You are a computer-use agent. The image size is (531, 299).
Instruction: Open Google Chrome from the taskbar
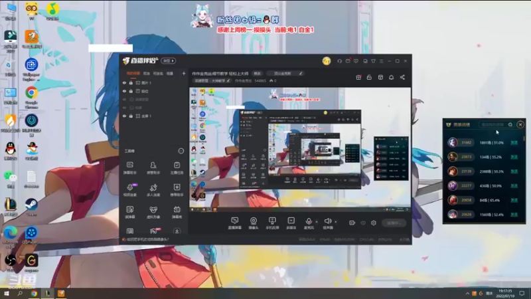click(x=34, y=293)
